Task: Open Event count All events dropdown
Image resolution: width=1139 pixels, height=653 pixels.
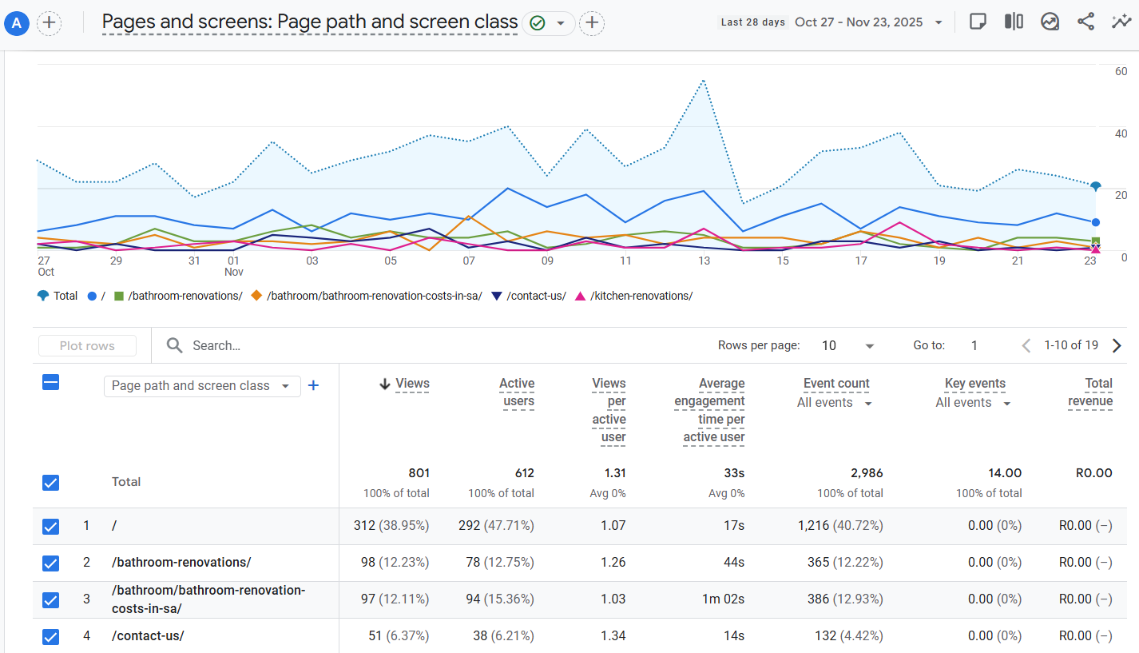Action: [x=835, y=403]
